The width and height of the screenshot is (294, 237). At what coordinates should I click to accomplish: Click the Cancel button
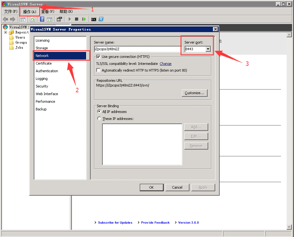tap(177, 187)
